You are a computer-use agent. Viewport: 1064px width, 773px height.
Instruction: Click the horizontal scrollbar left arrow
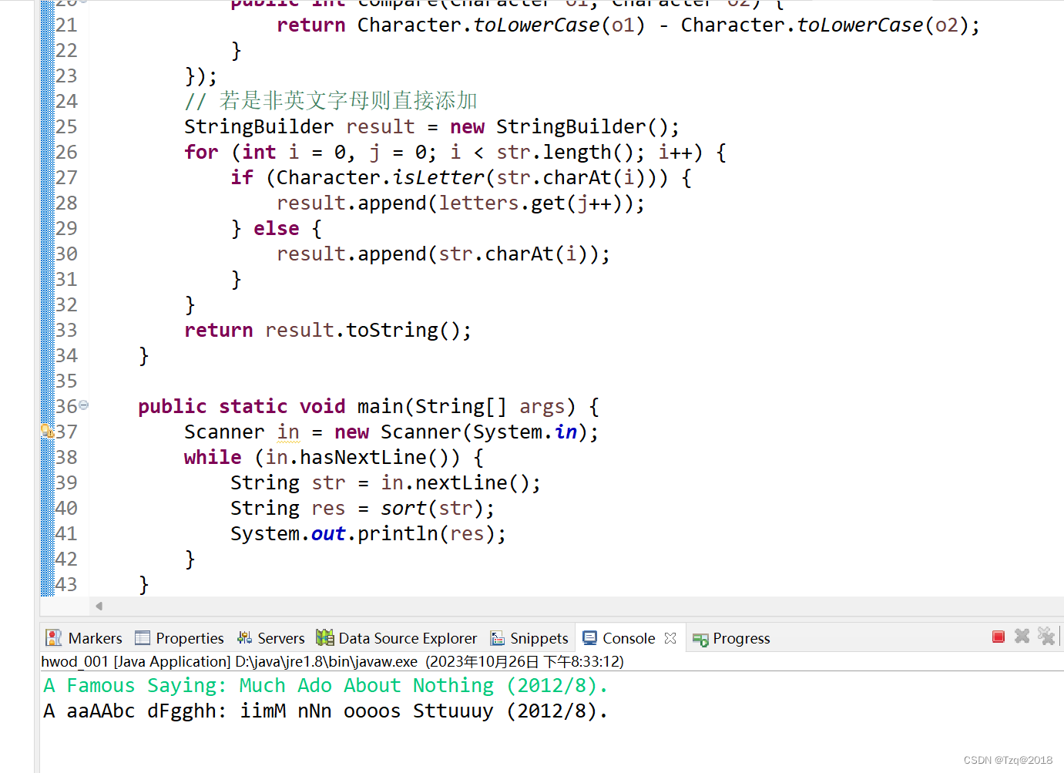coord(99,606)
